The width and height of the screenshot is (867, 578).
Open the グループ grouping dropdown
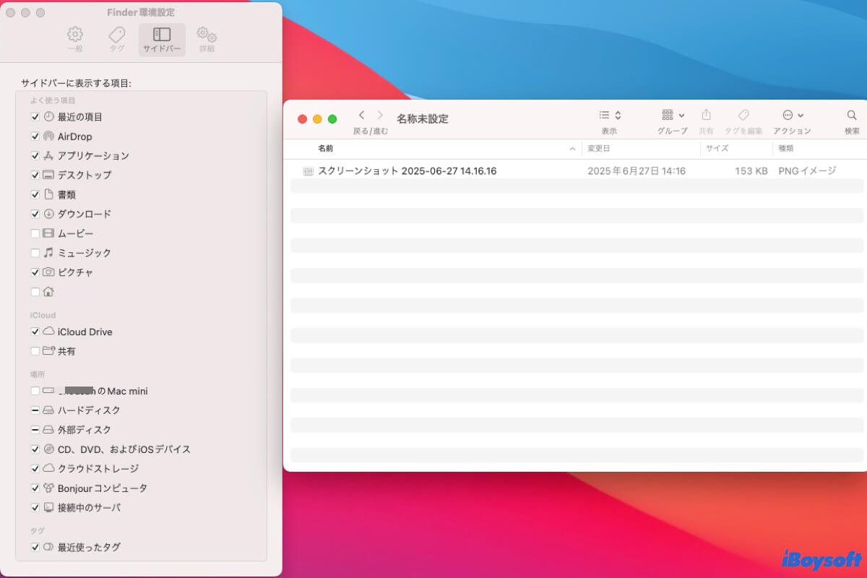pyautogui.click(x=673, y=115)
